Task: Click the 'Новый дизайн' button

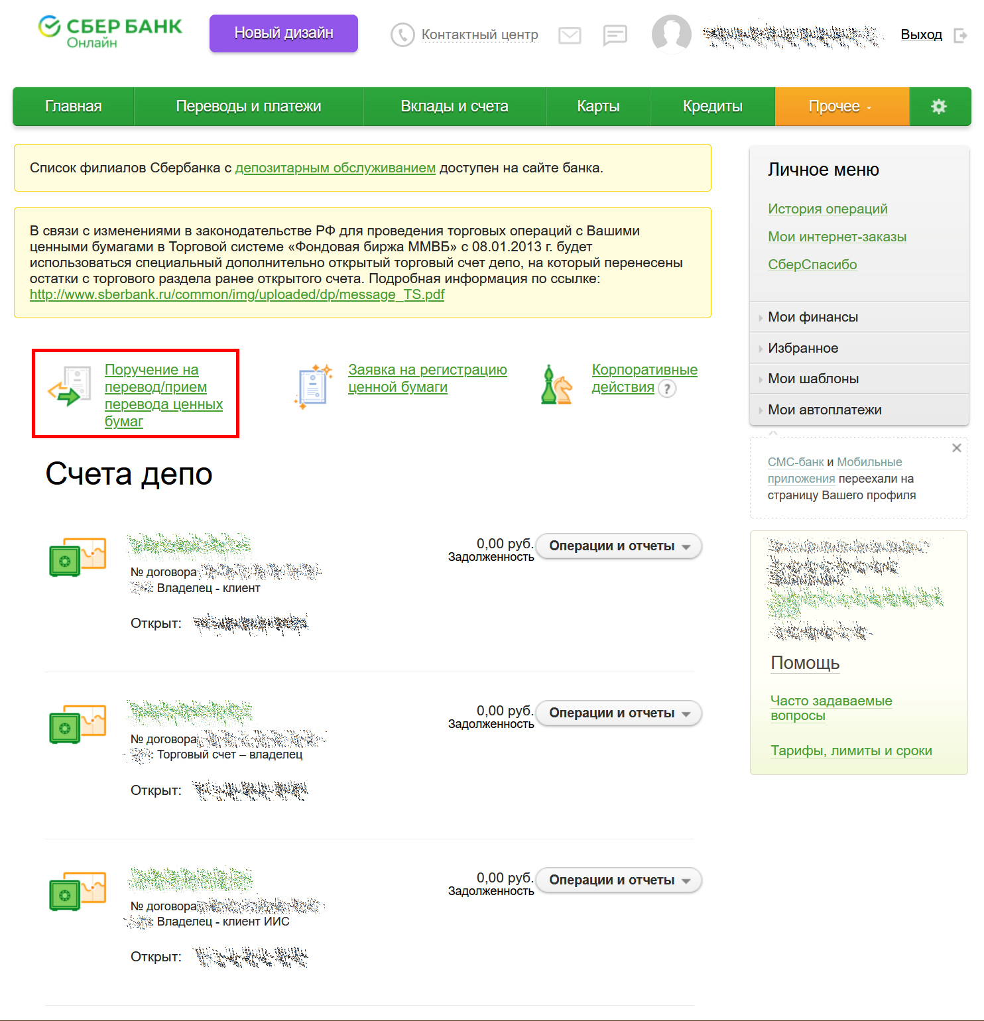Action: (284, 33)
